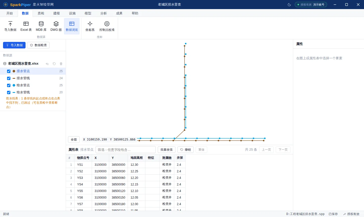Open the 质检 ribbon tab

click(41, 13)
